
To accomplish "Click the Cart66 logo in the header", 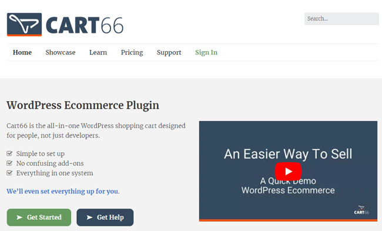I will coord(65,25).
